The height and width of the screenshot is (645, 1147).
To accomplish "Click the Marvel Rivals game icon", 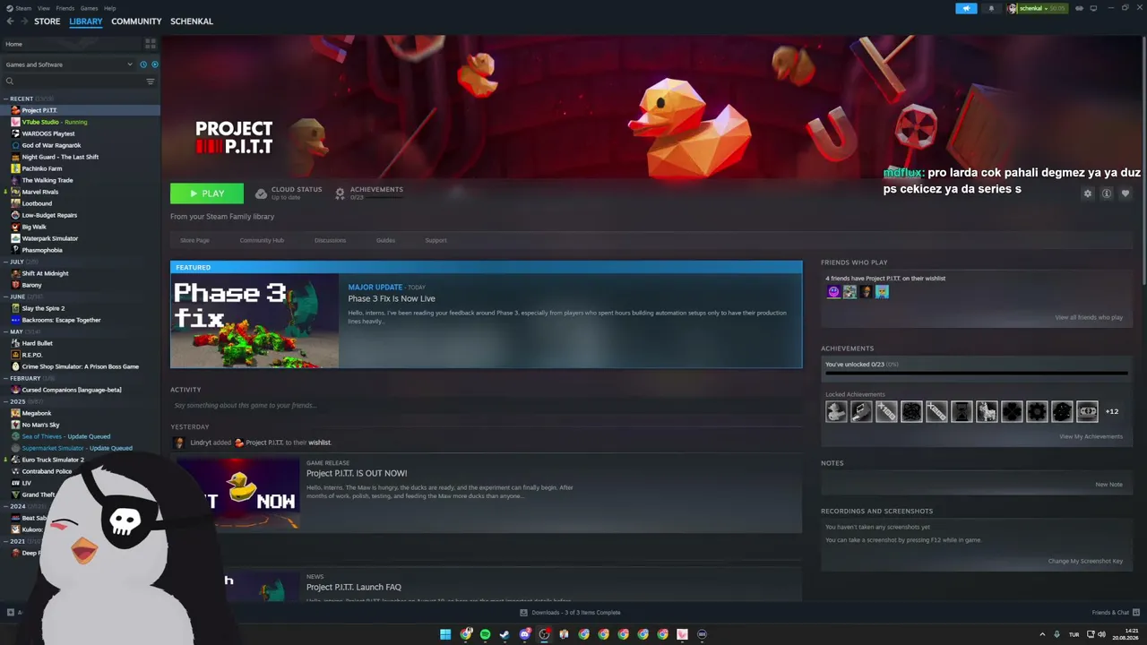I will coord(15,192).
